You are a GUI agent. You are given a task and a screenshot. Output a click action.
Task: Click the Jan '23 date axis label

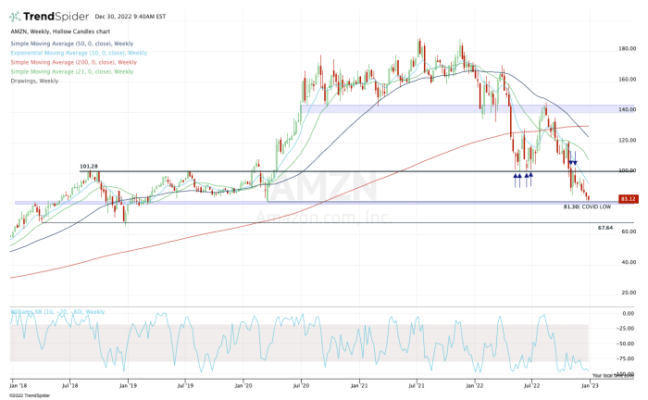tap(589, 386)
